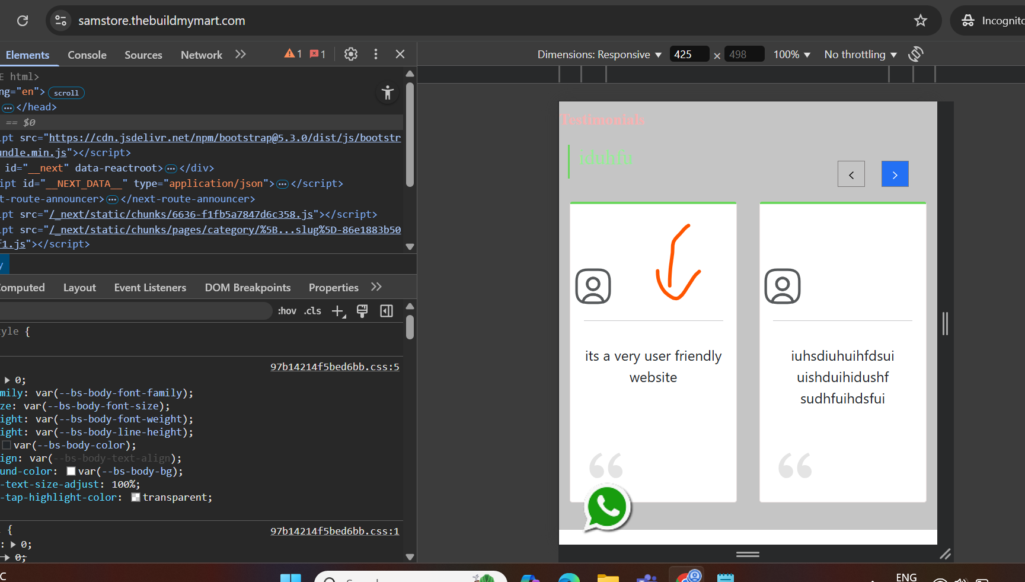Expand collapsed head element ellipsis

[8, 108]
